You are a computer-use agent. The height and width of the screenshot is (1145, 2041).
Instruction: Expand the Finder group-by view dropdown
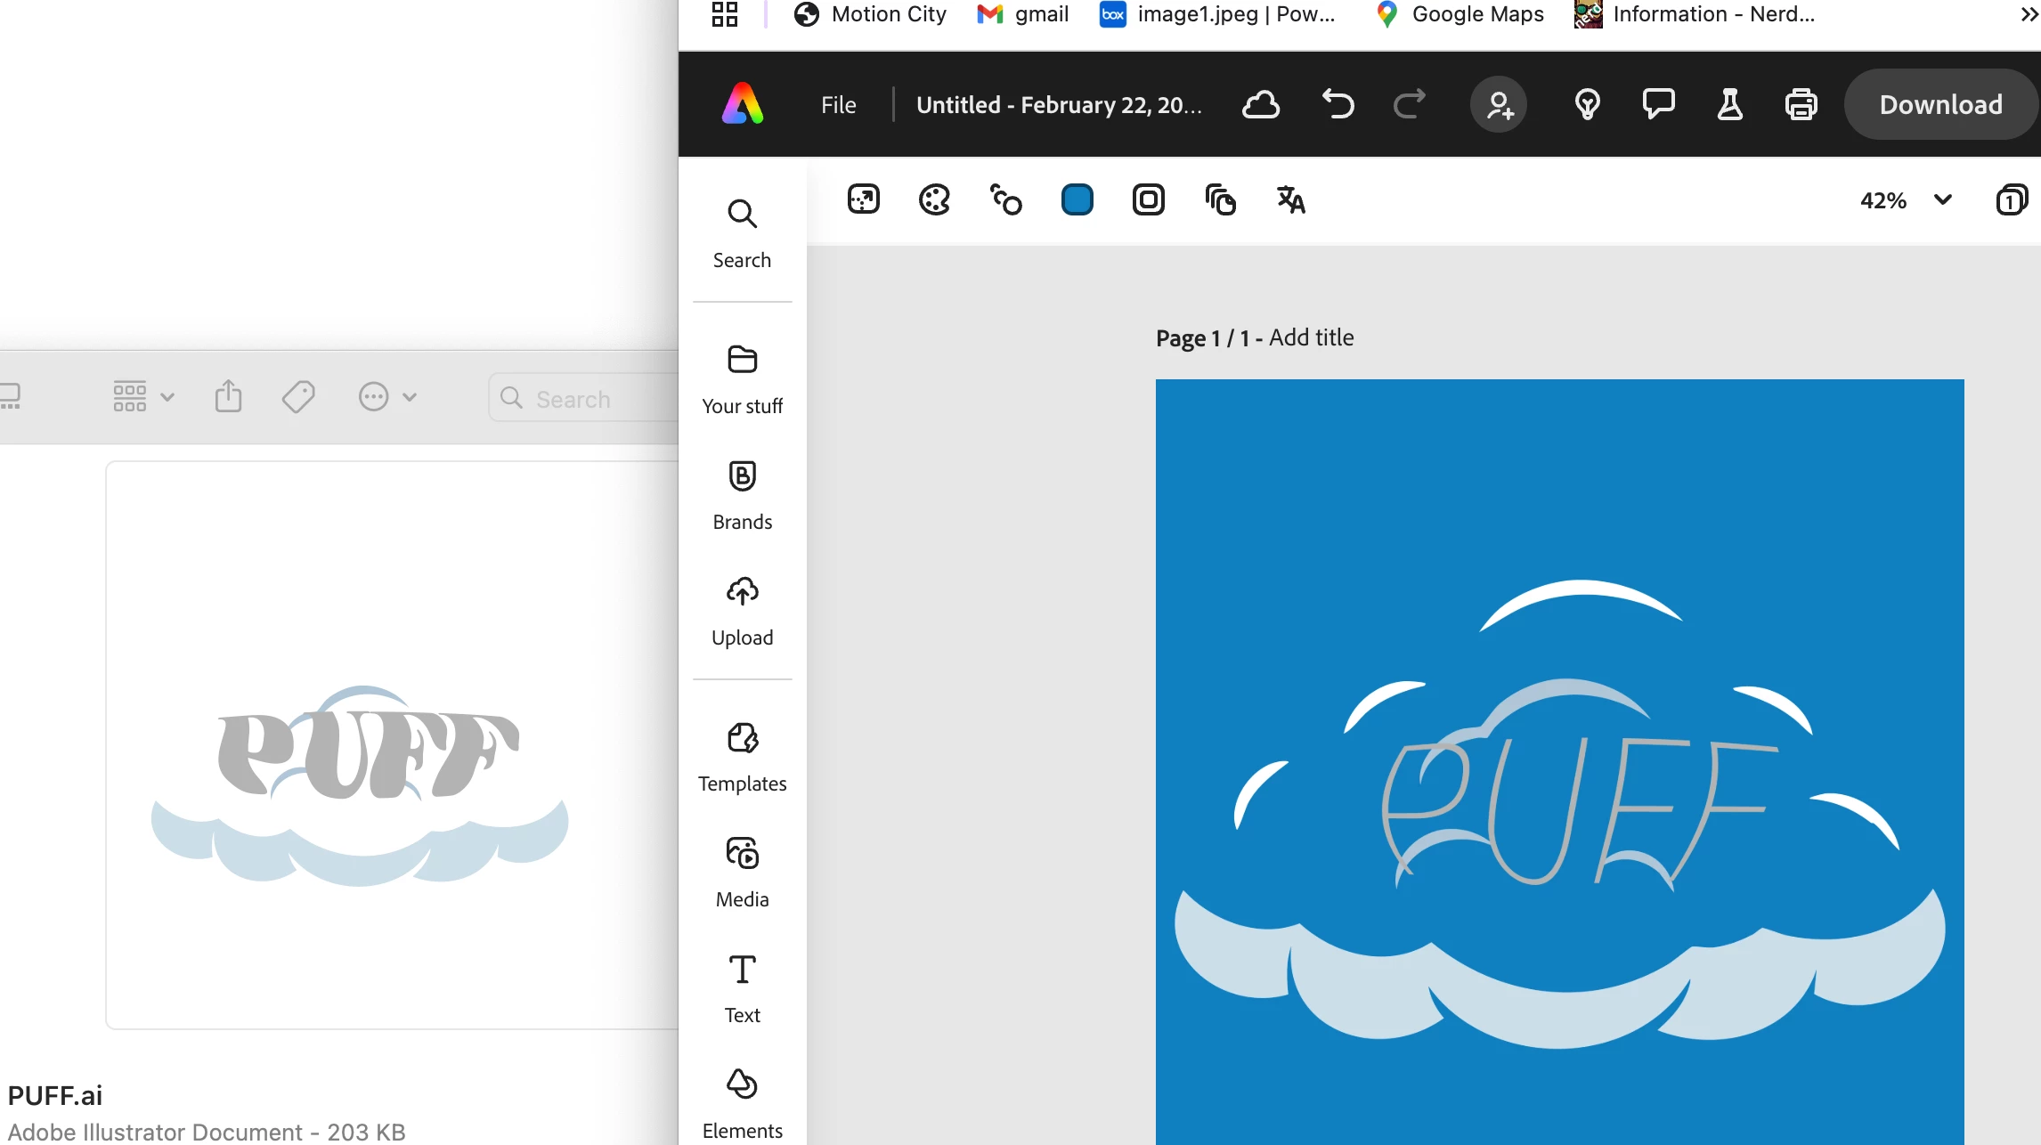click(x=143, y=396)
